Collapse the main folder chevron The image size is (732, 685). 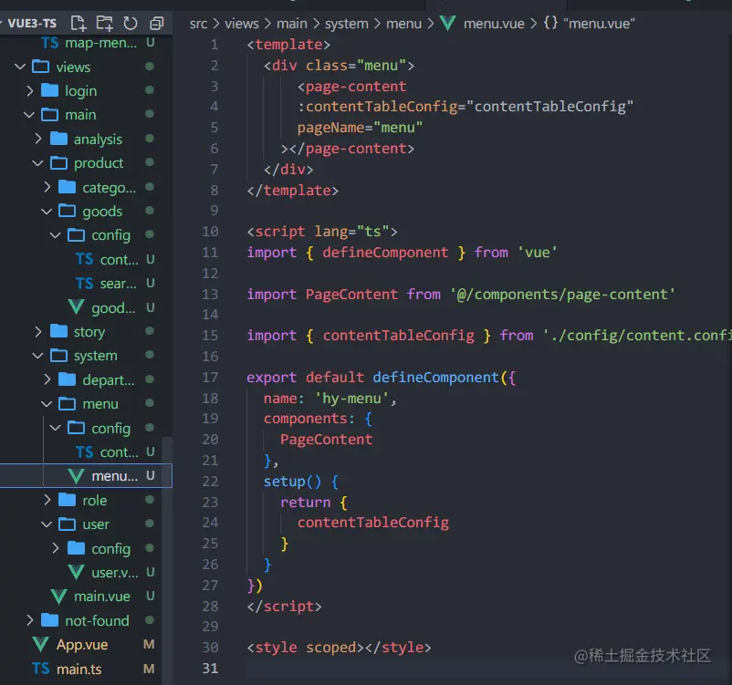(29, 115)
